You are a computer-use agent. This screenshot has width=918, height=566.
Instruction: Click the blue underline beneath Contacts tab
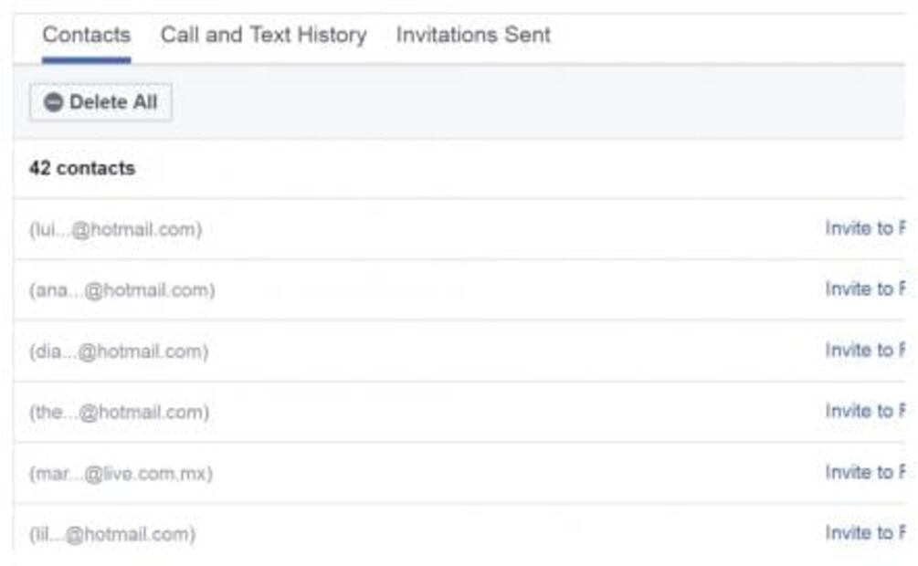coord(87,60)
